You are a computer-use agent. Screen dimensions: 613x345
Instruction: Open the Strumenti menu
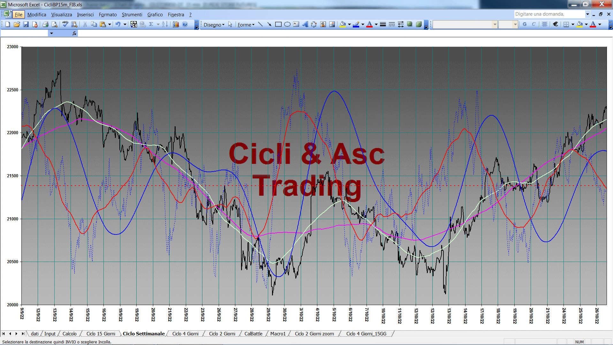coord(132,14)
